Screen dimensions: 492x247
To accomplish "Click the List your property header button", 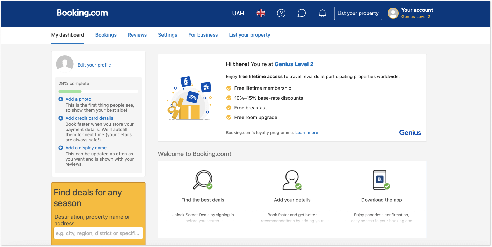I will (x=358, y=13).
